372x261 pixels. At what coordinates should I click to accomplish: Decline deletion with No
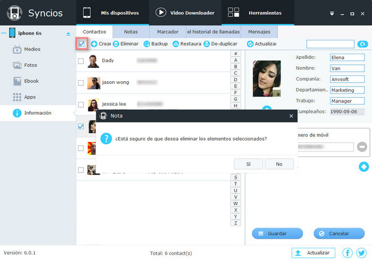click(279, 164)
